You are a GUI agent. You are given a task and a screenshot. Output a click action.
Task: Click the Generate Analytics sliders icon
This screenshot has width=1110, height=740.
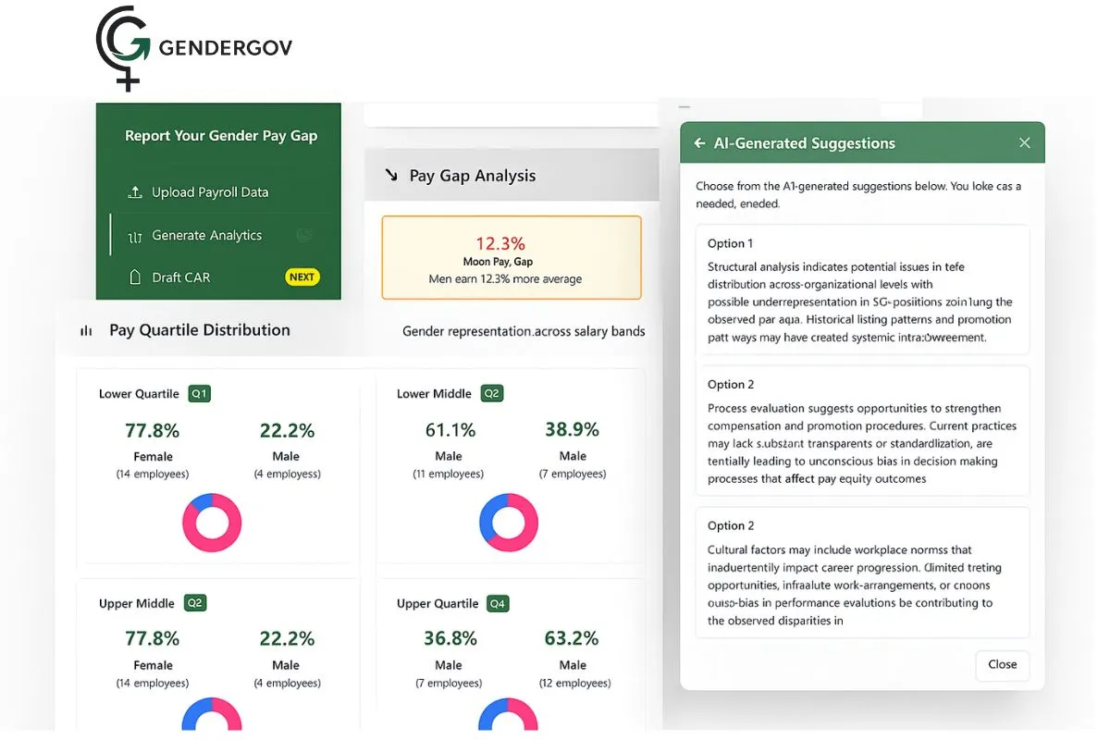click(135, 236)
